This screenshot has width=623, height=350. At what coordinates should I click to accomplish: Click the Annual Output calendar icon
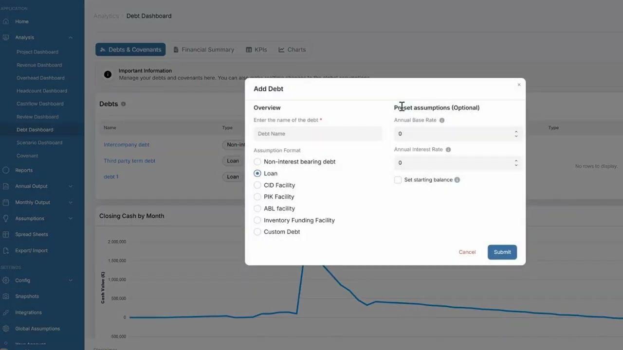tap(6, 186)
